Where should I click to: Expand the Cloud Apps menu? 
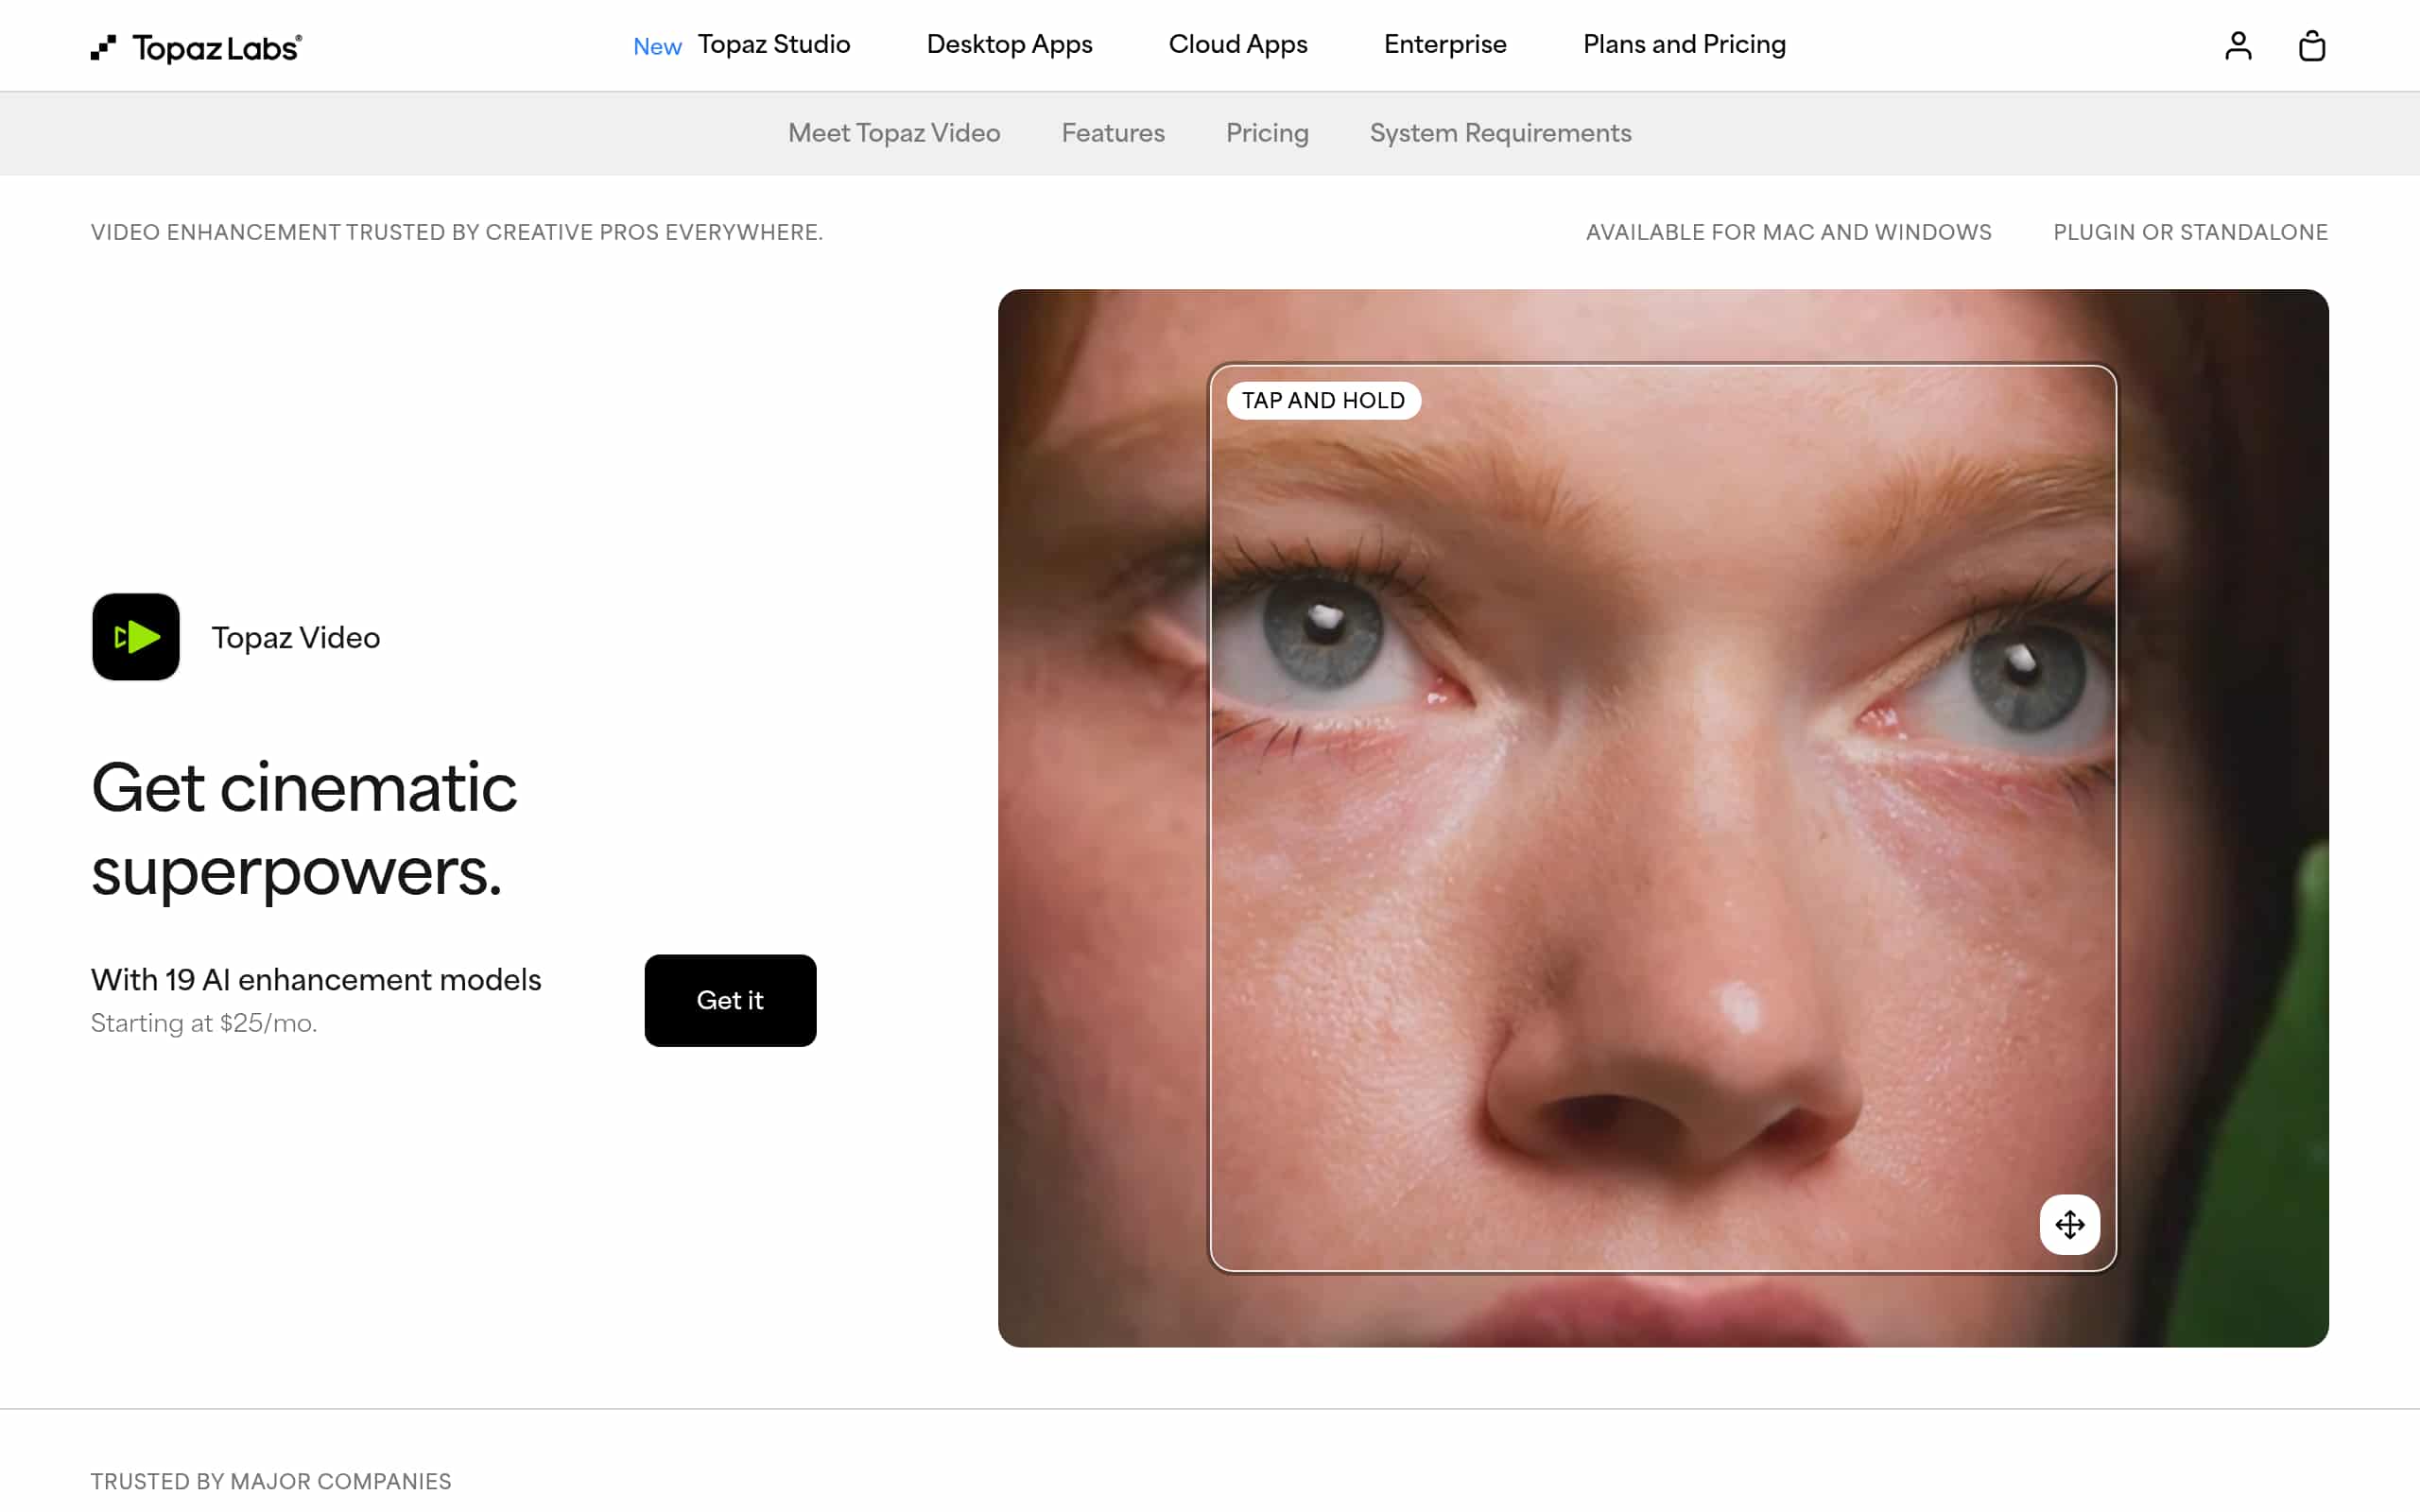pyautogui.click(x=1237, y=45)
